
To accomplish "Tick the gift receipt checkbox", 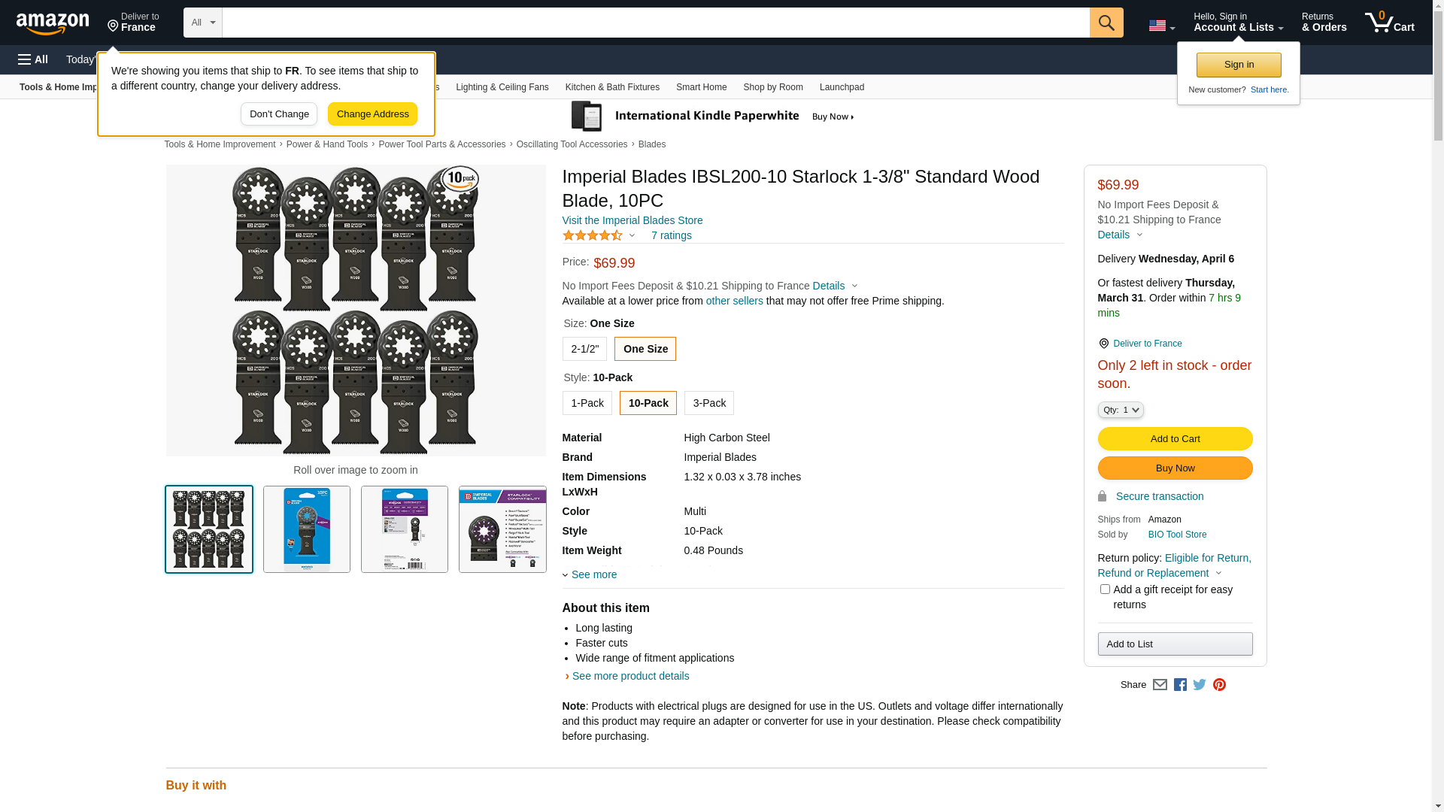I will 1105,589.
